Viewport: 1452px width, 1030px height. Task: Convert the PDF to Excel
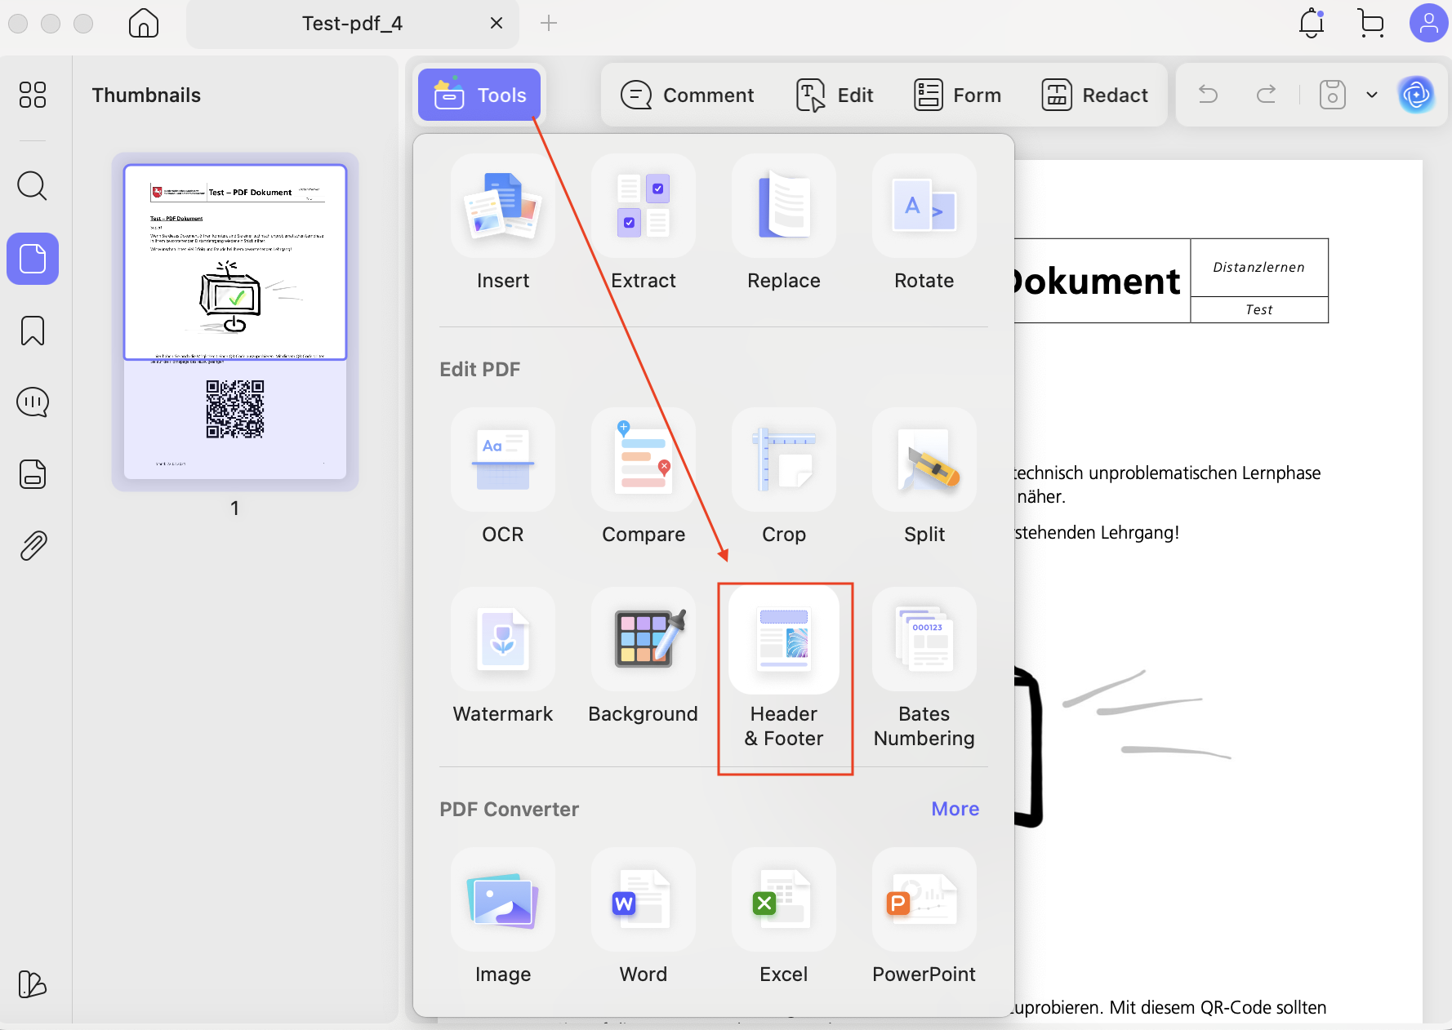point(783,920)
